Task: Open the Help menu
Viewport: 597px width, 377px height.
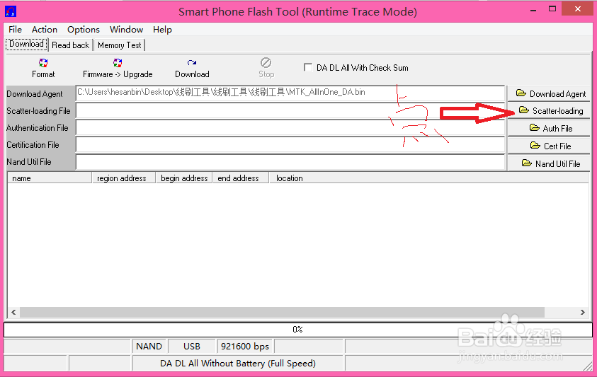Action: [163, 30]
